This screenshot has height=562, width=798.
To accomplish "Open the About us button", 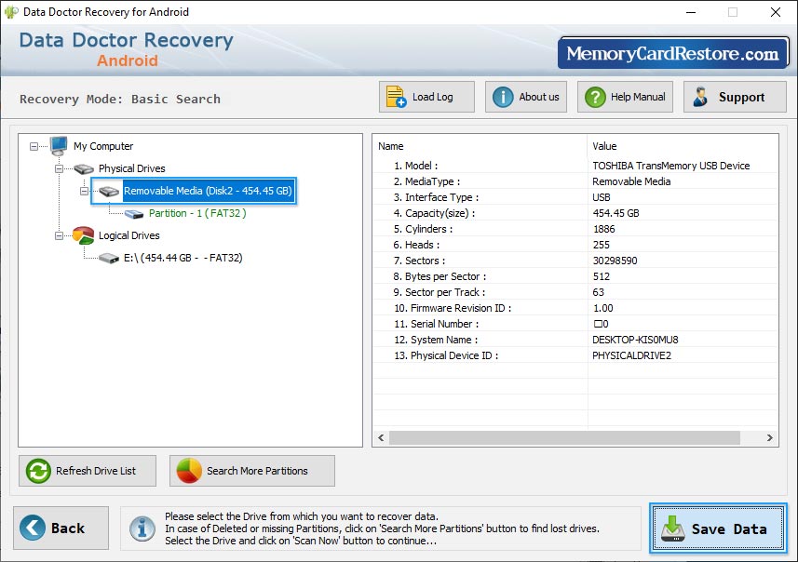I will pos(526,97).
